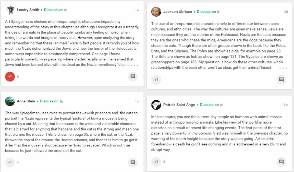Toggle +1 on Patrick Saint Ange's post
Viewport: 294px width, 172px height.
156,162
